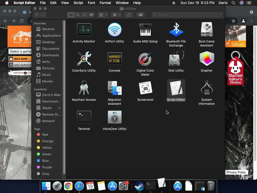Viewport: 257px width, 193px height.
Task: Select the ColorSync Utility icon
Action: [x=84, y=59]
